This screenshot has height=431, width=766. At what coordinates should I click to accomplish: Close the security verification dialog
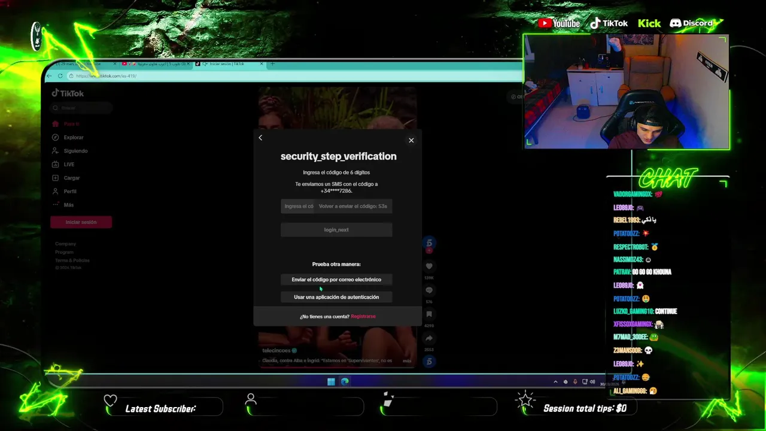click(411, 140)
